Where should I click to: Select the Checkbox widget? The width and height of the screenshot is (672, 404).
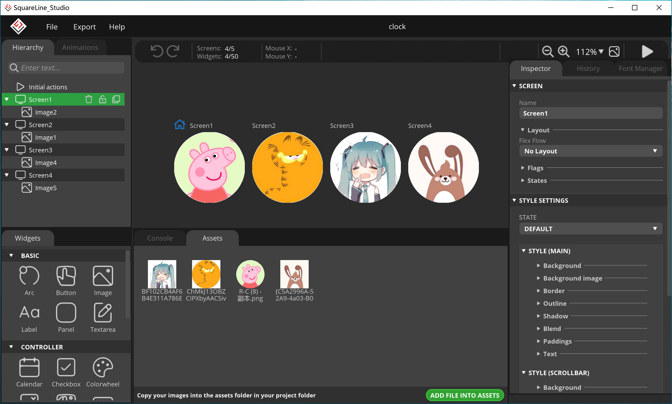click(66, 367)
